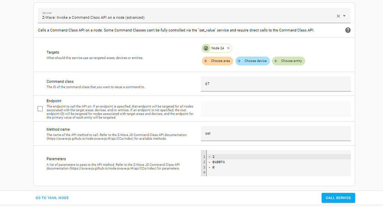Expand the Service dropdown arrow

[x=344, y=16]
